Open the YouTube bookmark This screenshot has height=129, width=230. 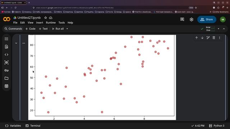point(6,12)
